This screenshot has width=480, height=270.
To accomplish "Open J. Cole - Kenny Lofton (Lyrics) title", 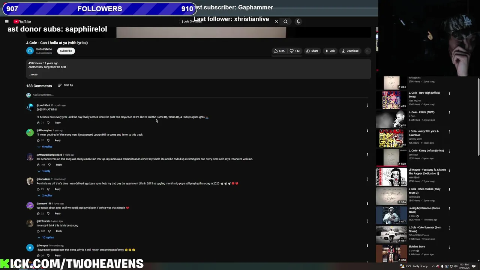I will 426,151.
